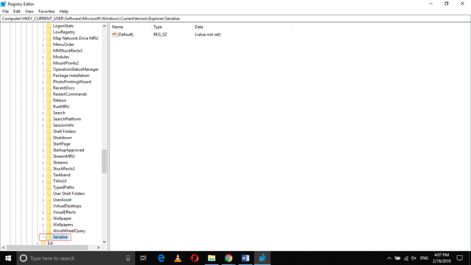Launch VLC media player from taskbar
The image size is (471, 265).
coord(178,258)
